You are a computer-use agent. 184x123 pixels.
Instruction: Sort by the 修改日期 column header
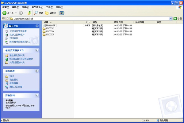123,22
